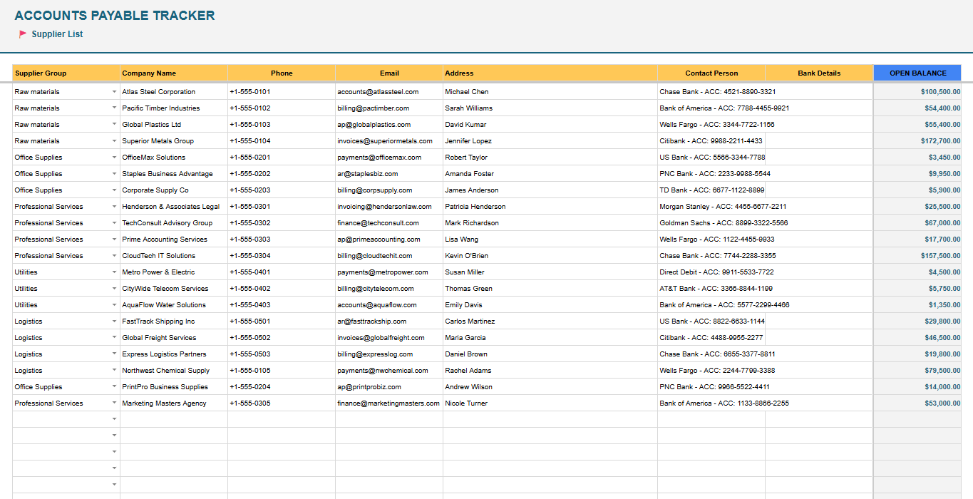Select finance@marketingmasters.com email cell
This screenshot has width=973, height=499.
point(388,403)
